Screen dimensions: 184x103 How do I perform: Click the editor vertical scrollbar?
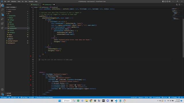click(x=183, y=38)
